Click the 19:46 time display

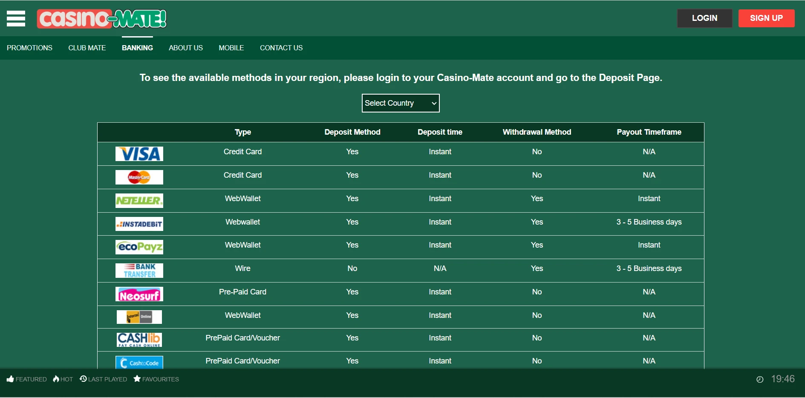783,379
